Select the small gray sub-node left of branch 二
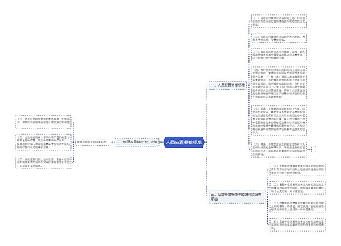Viewport: 341px width, 246px height. click(x=93, y=142)
